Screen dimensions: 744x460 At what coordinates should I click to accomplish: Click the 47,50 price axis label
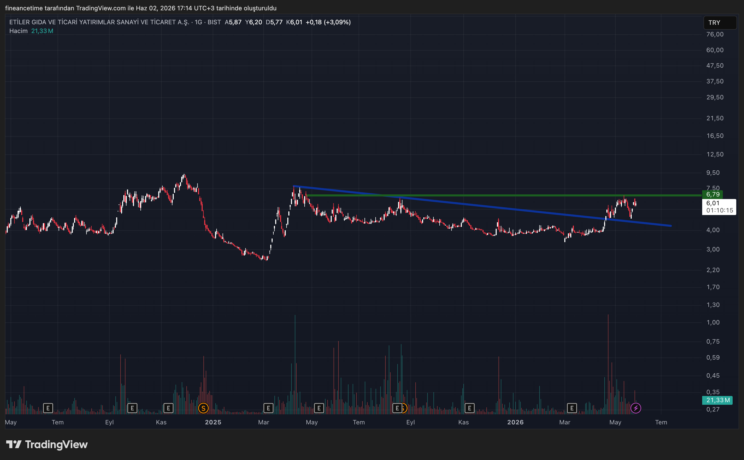point(715,66)
